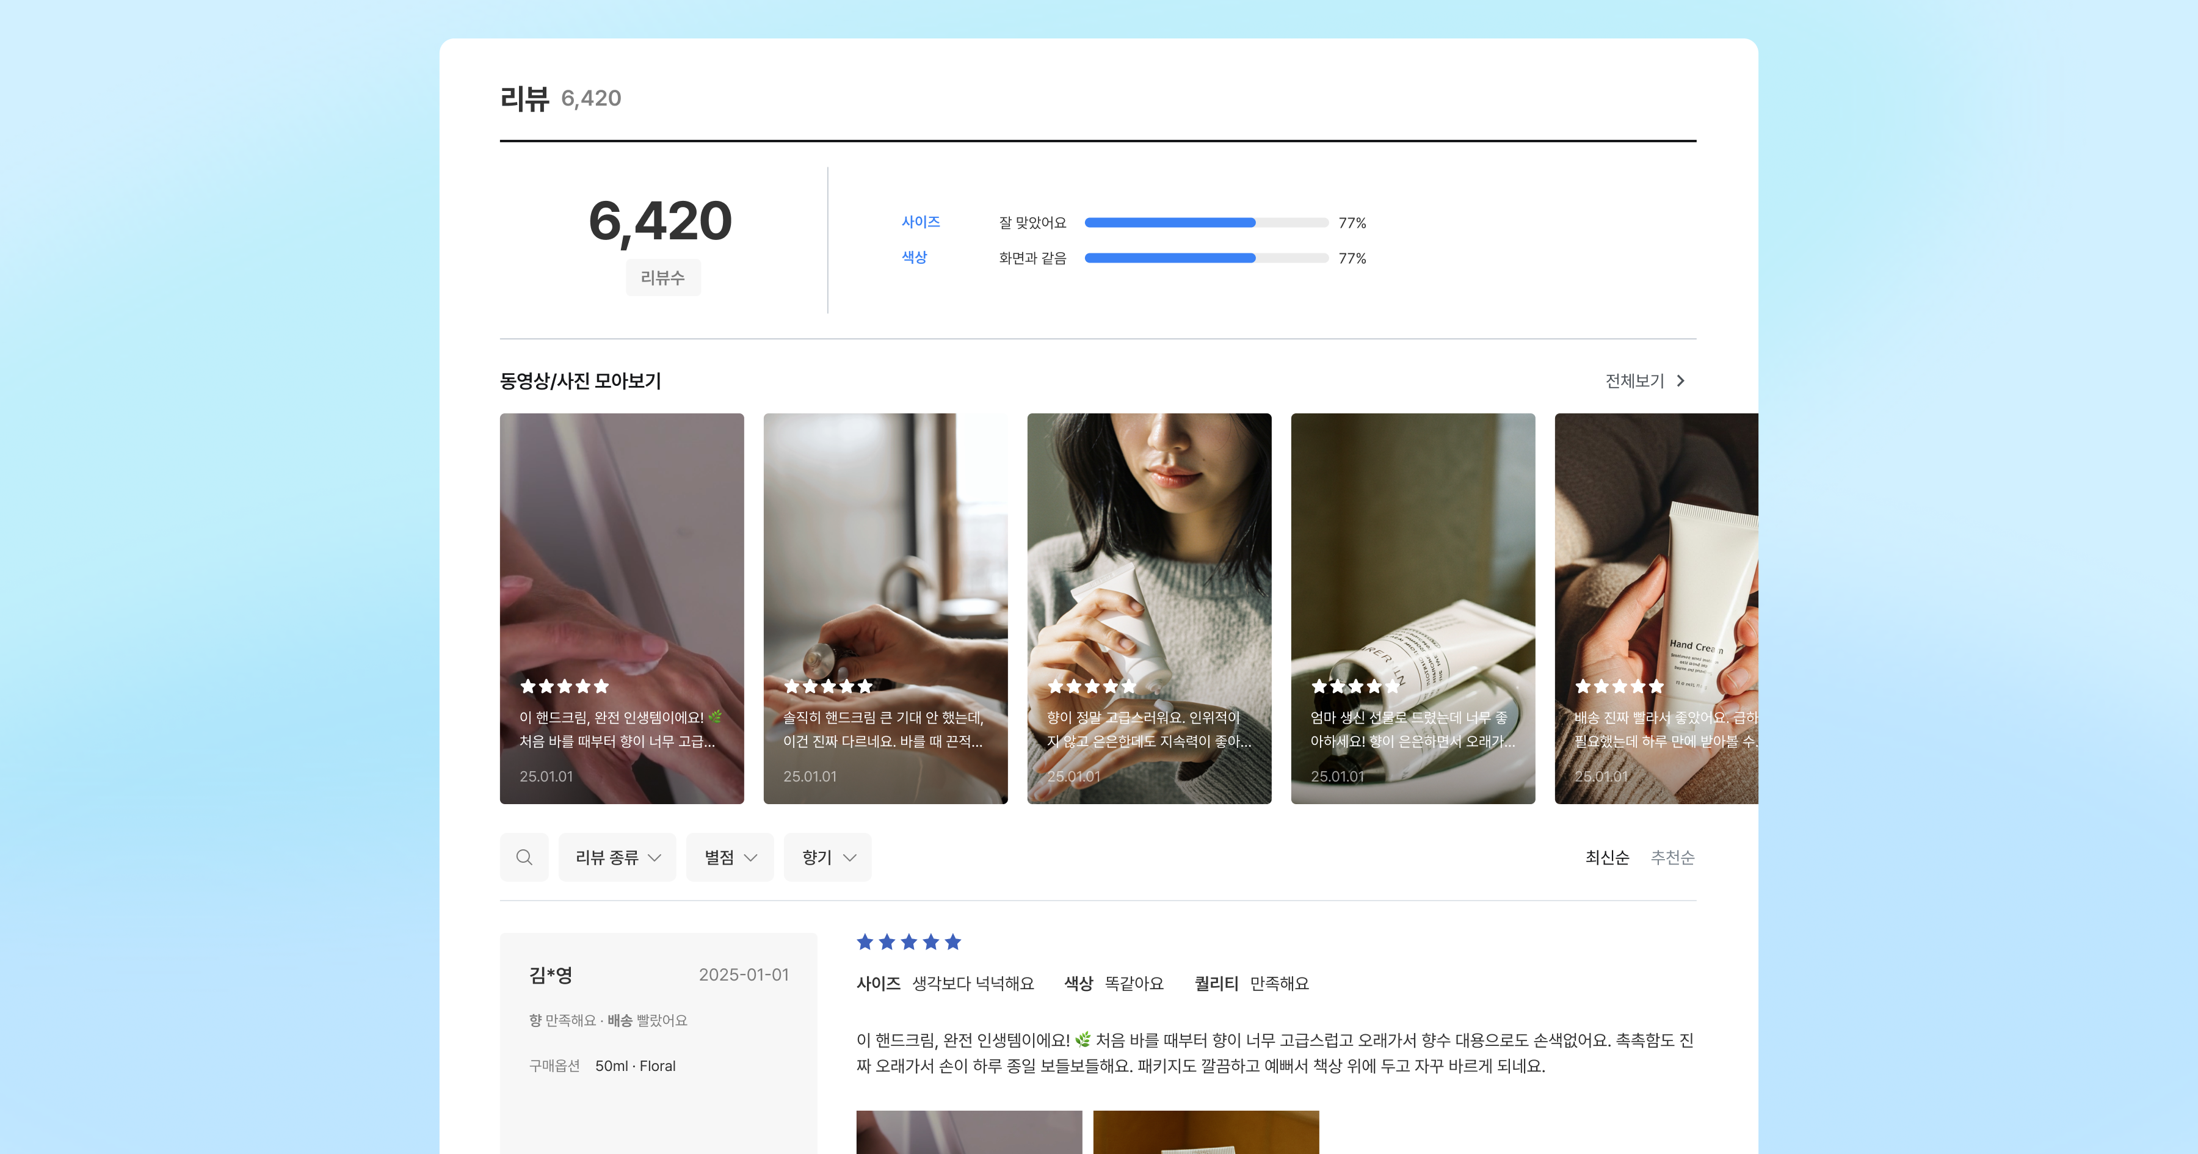Screen dimensions: 2198x1154
Task: Click the 잘 맞았어요 77% progress bar
Action: [1206, 223]
